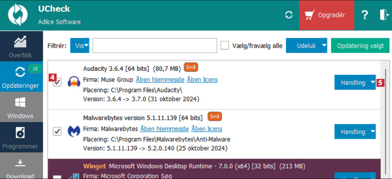Open help via question mark icon

pos(365,15)
